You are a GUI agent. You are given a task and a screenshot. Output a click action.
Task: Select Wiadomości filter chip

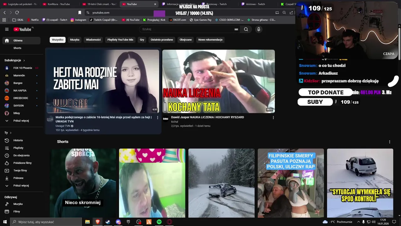(x=93, y=40)
